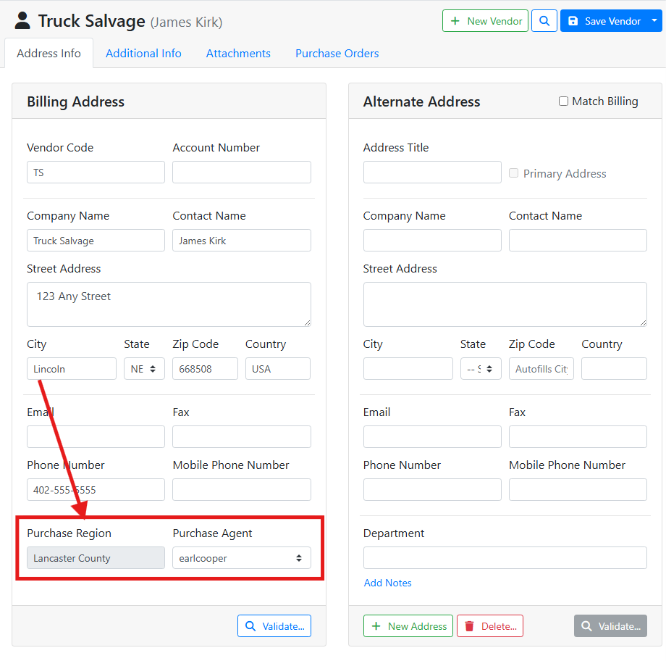Open the alternate address State dropdown
Image resolution: width=666 pixels, height=661 pixels.
coord(481,369)
